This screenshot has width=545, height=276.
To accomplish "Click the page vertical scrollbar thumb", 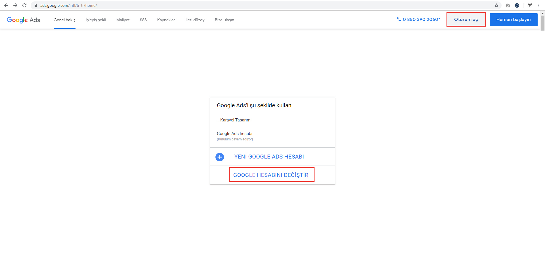I will [543, 23].
